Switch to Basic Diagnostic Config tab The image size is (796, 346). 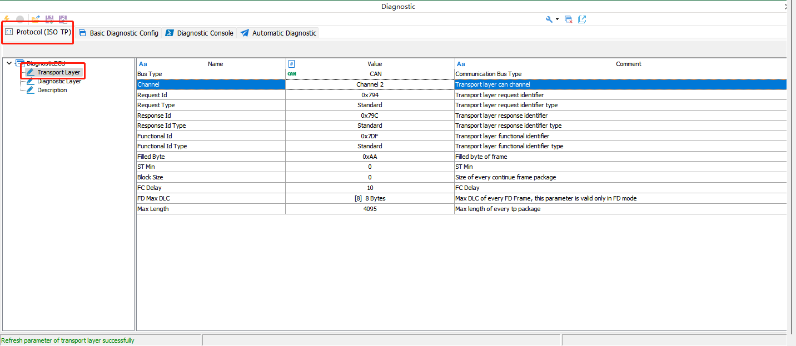118,33
